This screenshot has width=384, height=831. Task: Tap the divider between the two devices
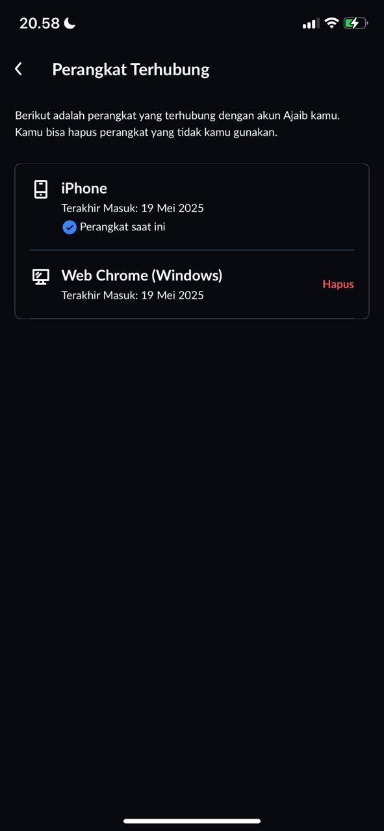click(192, 250)
